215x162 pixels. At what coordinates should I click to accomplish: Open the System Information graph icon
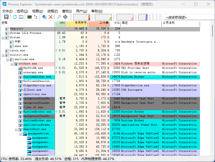[30, 17]
